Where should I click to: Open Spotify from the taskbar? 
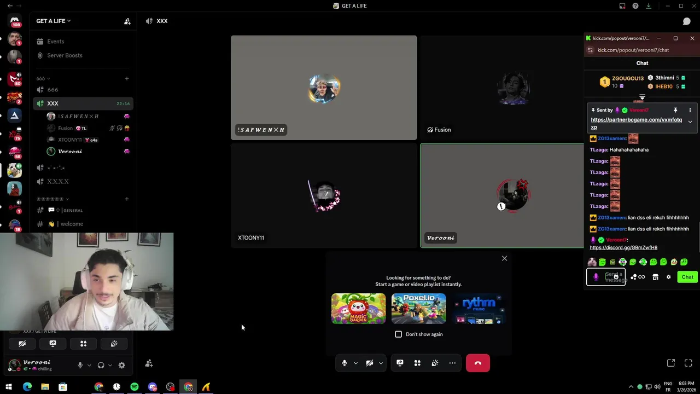[x=135, y=387]
